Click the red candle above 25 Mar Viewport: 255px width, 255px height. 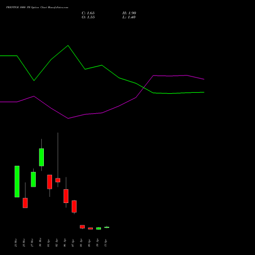pyautogui.click(x=25, y=203)
